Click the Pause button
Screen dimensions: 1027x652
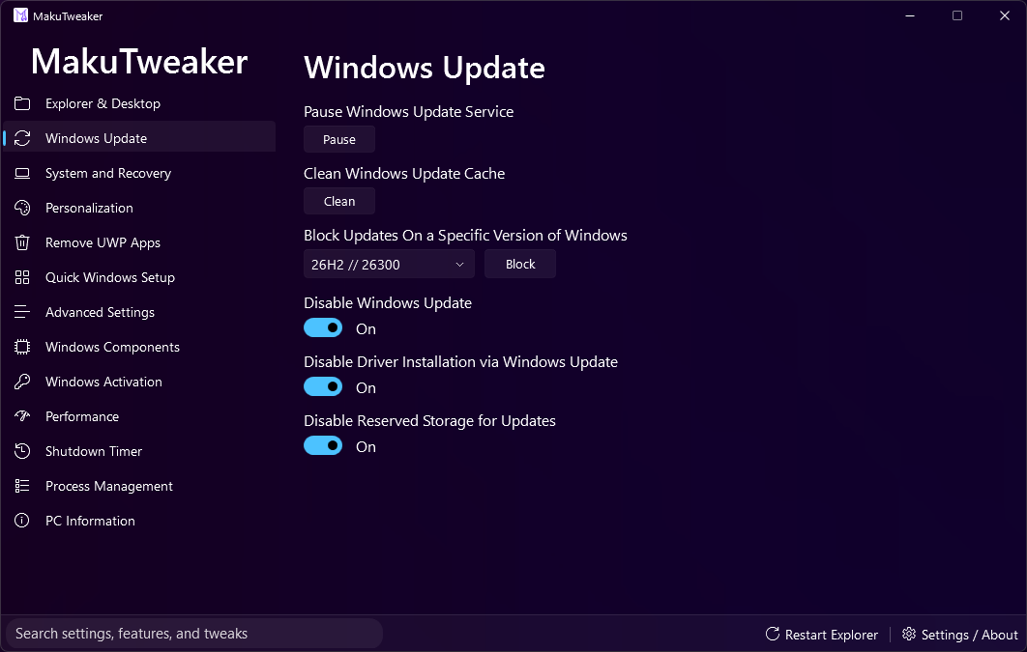(x=339, y=139)
